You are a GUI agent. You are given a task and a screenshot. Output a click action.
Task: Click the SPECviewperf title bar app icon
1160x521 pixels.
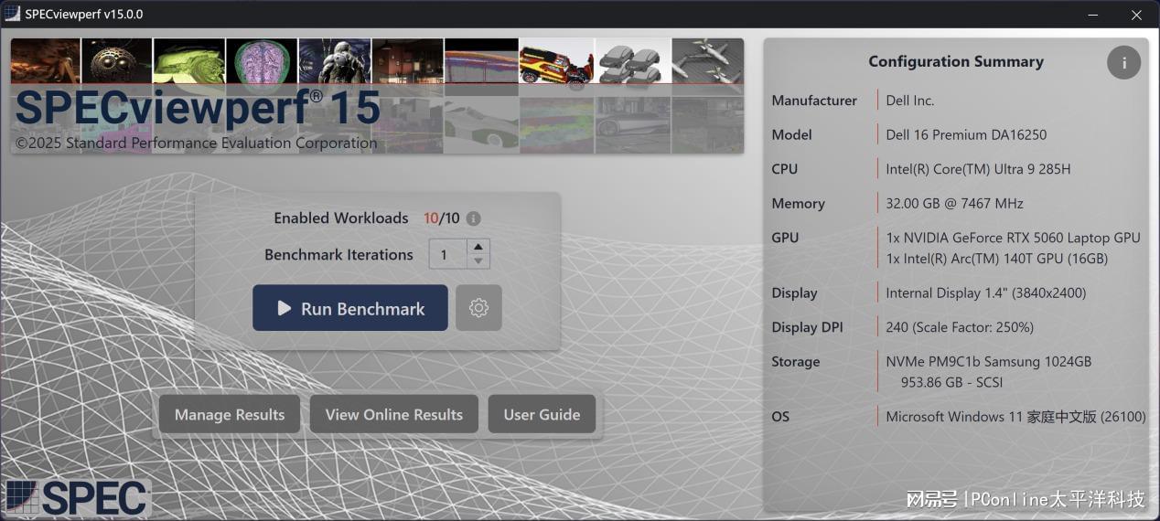[x=13, y=15]
